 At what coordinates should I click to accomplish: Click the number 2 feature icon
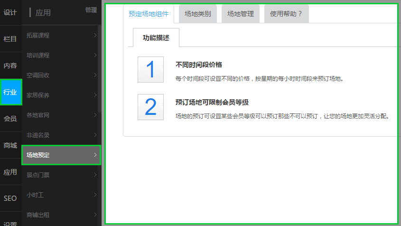click(150, 107)
